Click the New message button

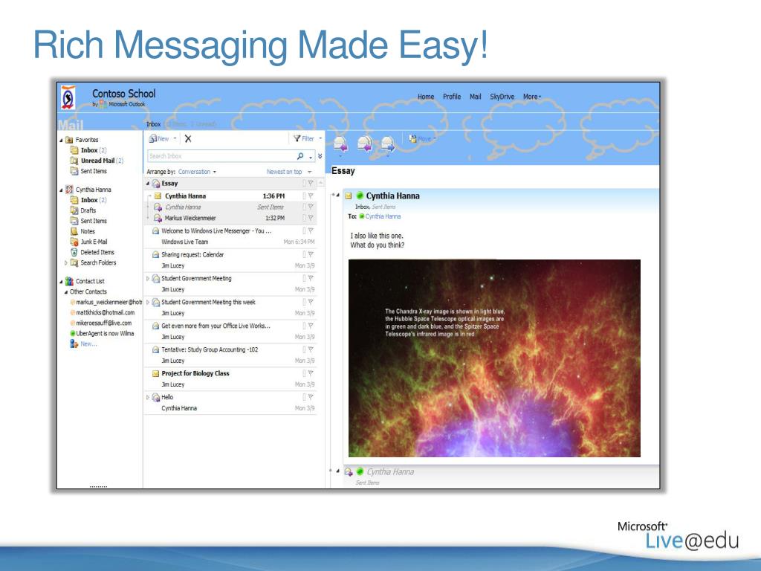click(159, 139)
